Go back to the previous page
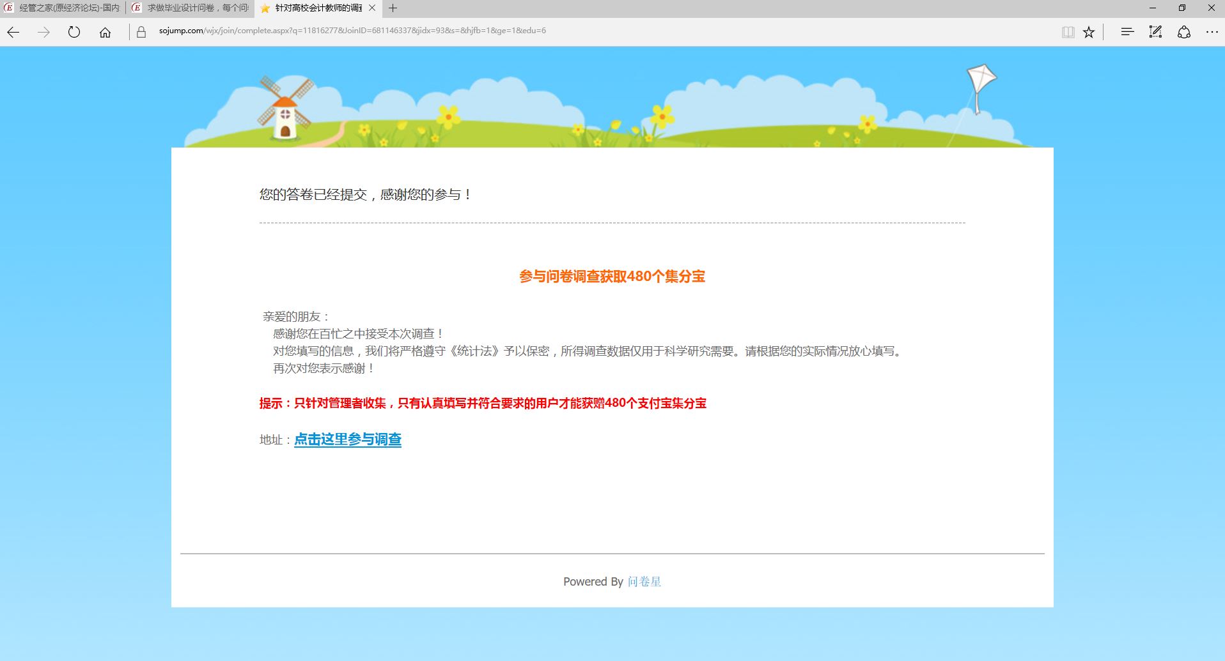 click(13, 32)
